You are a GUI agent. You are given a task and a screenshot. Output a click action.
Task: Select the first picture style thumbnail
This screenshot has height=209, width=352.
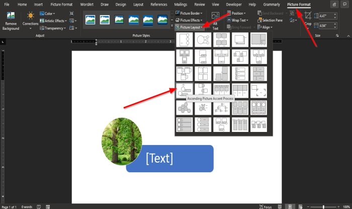90,20
